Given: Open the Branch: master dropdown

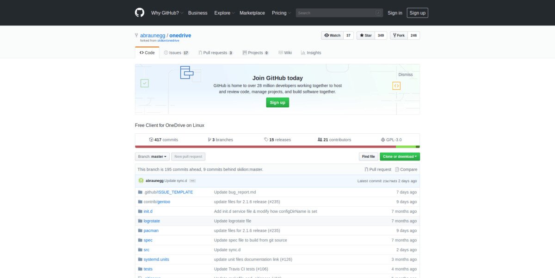Looking at the screenshot, I should (152, 157).
